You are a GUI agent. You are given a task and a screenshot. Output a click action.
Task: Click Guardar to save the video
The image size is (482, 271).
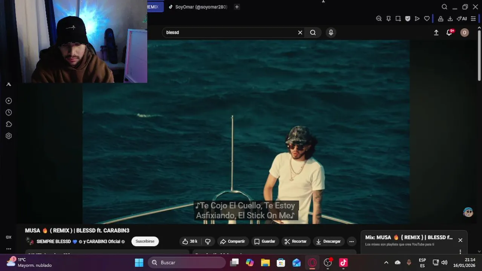264,241
